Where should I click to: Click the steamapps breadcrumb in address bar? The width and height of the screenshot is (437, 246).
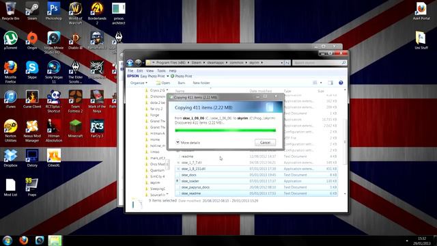tap(216, 63)
